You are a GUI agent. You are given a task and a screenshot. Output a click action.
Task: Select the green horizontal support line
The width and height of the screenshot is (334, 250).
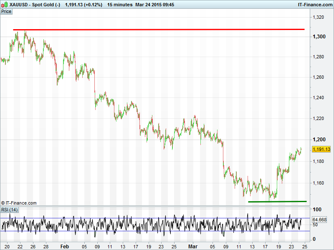pyautogui.click(x=277, y=202)
